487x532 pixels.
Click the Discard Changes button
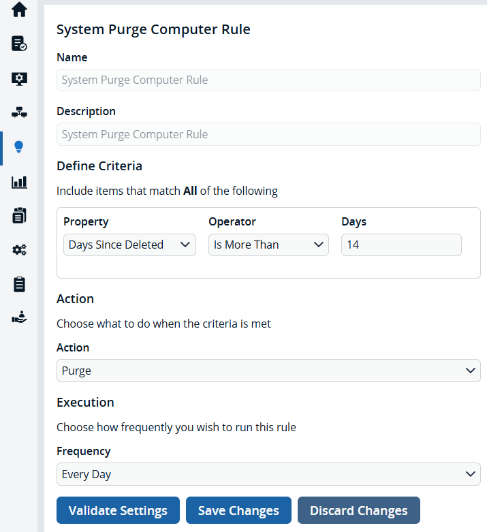tap(359, 510)
